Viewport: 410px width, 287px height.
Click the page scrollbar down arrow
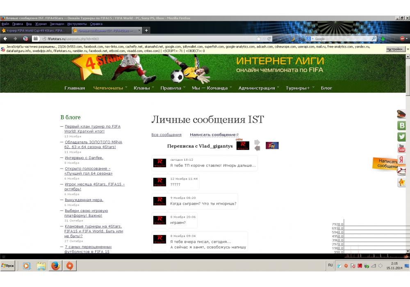point(408,251)
